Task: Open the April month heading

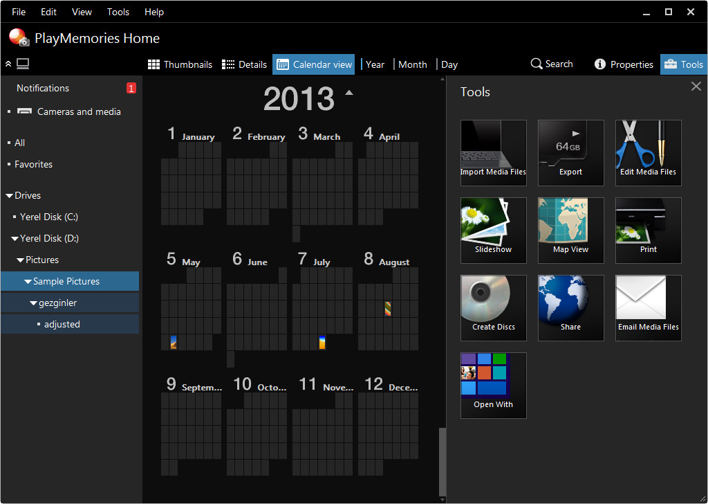Action: click(382, 134)
